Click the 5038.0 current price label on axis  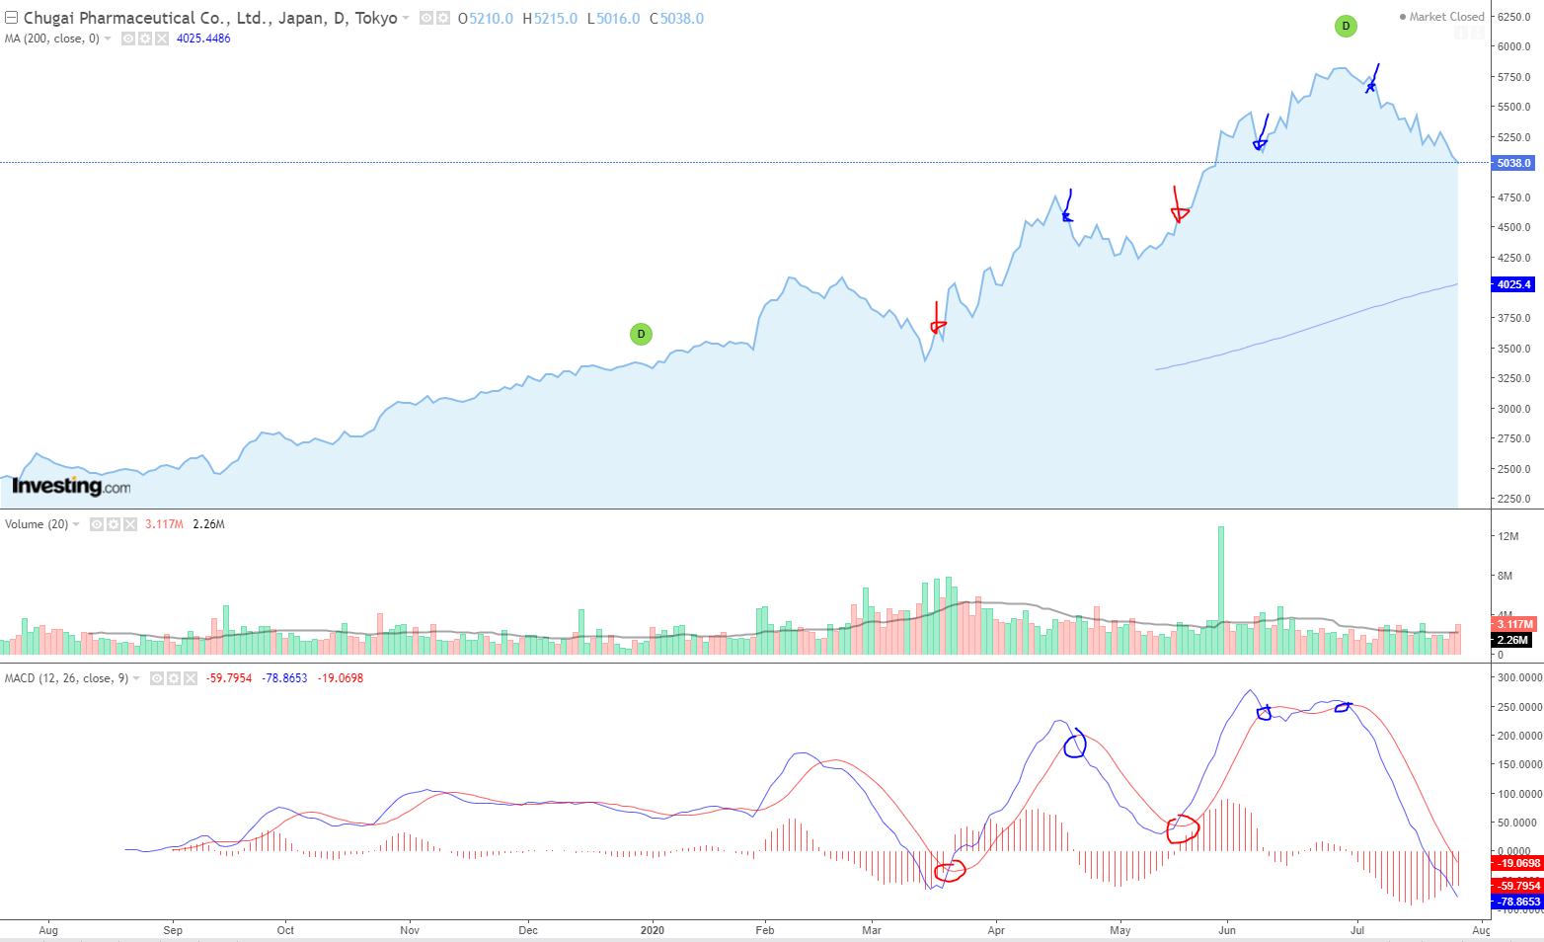point(1513,163)
